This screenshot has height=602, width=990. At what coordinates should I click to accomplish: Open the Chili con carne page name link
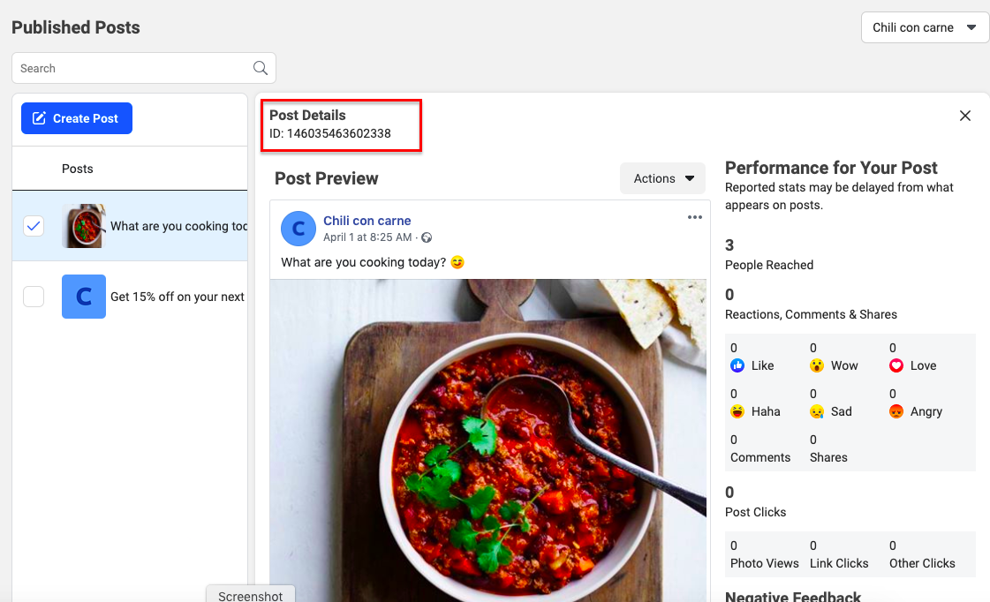[367, 220]
